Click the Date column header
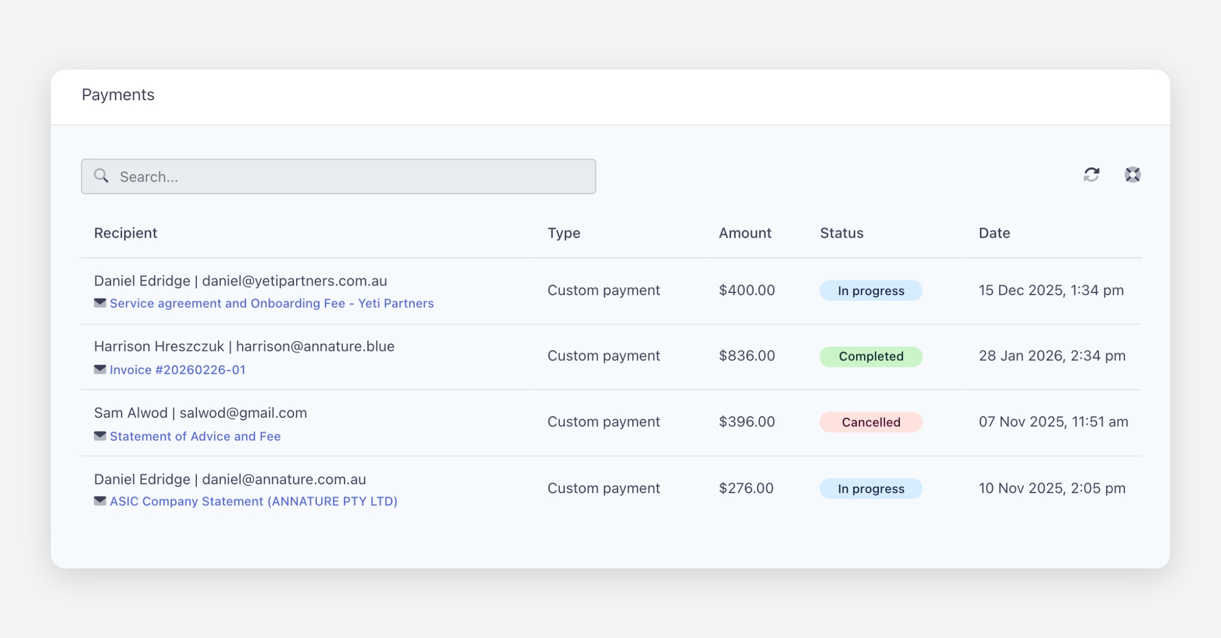The height and width of the screenshot is (638, 1221). tap(994, 233)
